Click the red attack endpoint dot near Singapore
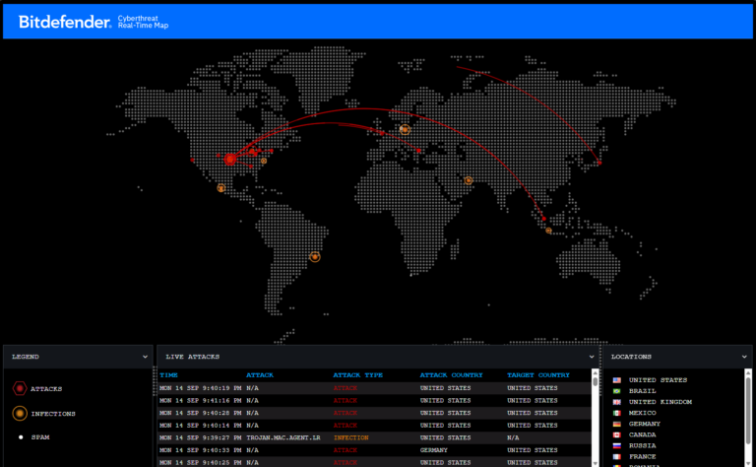The width and height of the screenshot is (756, 467). pos(543,219)
